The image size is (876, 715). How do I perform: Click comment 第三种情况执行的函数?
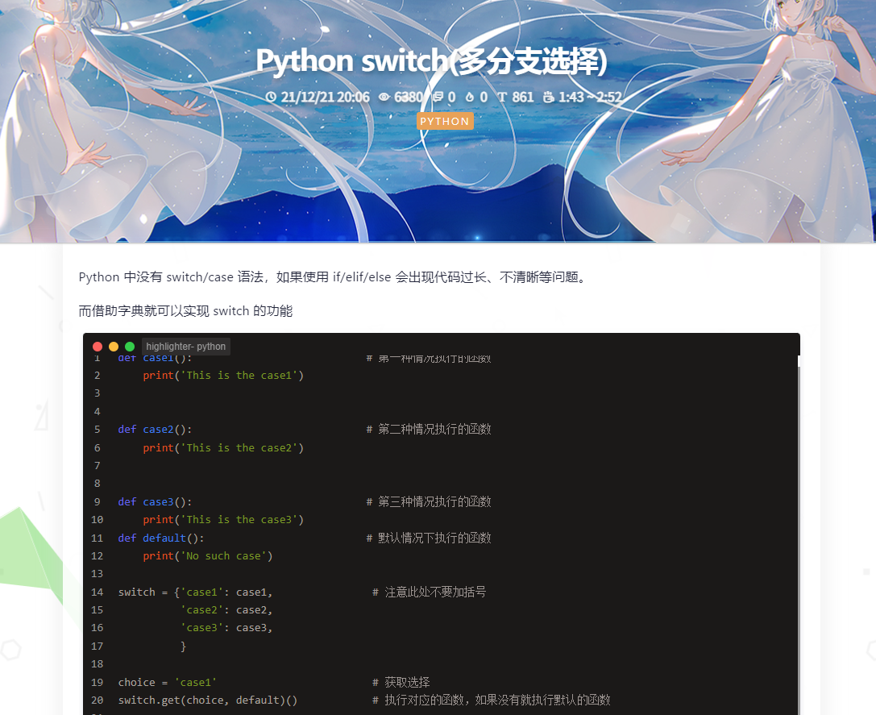[x=429, y=502]
